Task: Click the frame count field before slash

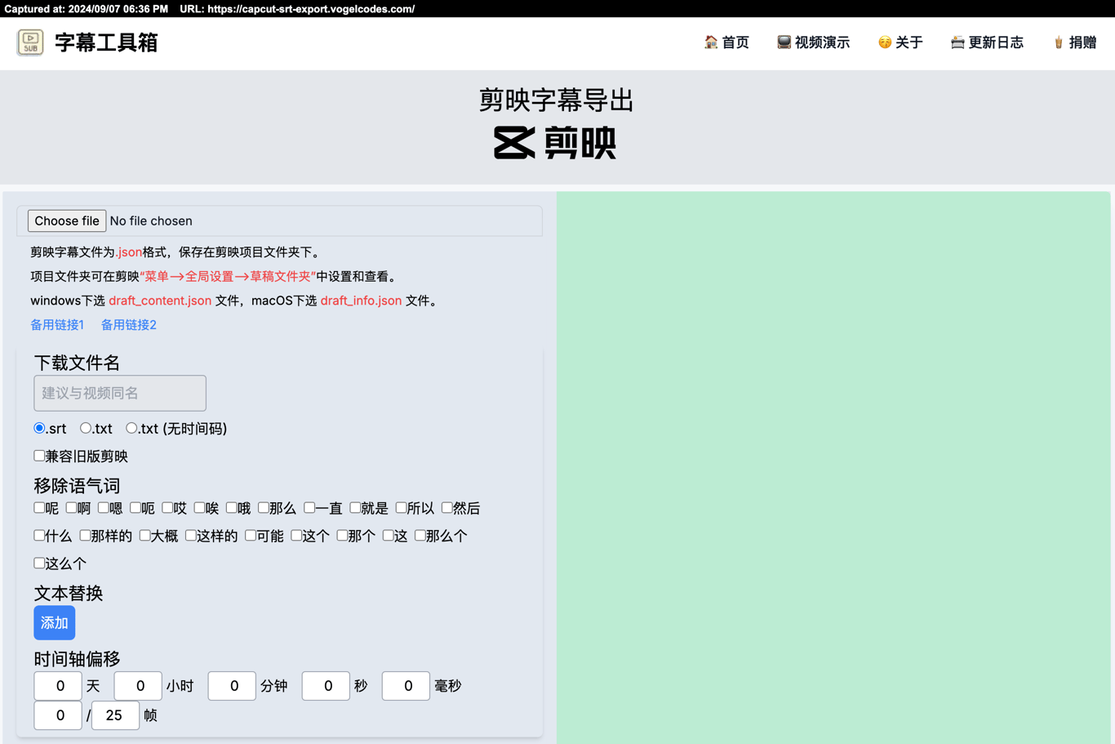Action: (58, 715)
